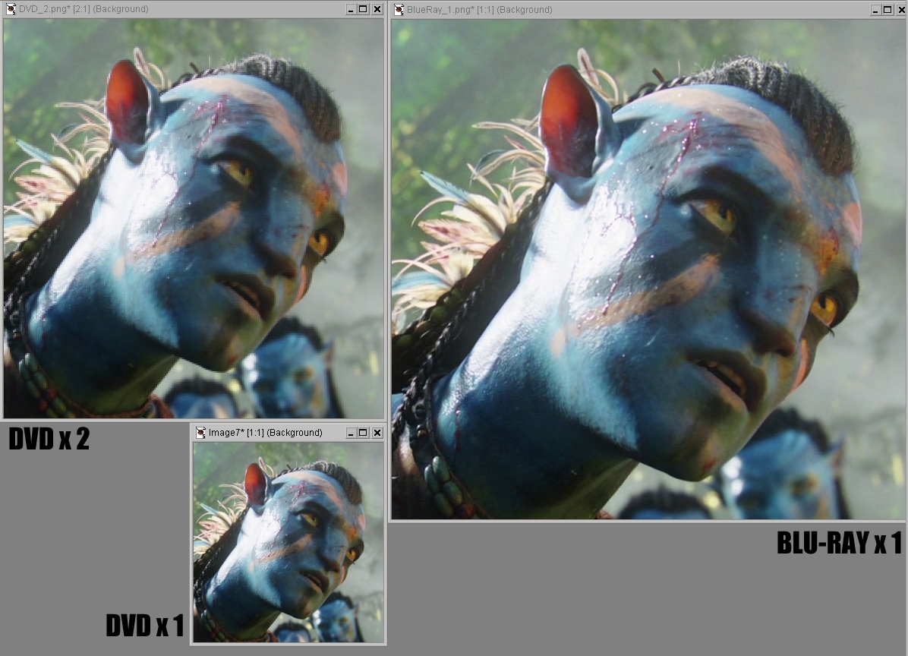Click the BlueRay_1.png image canvas

[x=648, y=270]
